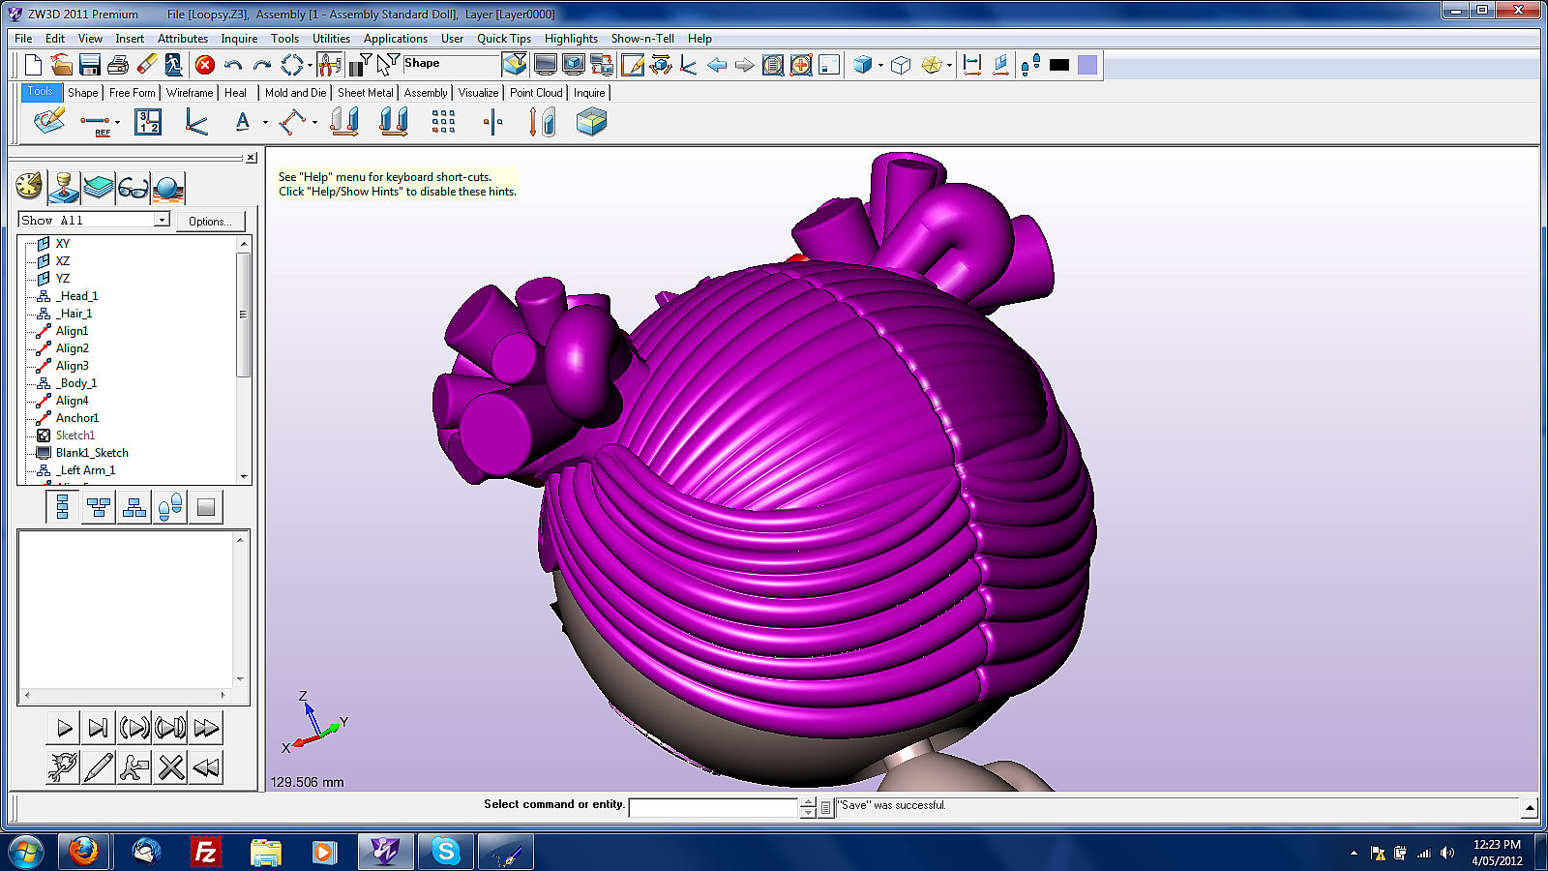Open the Inquire menu in the menu bar

pos(239,39)
